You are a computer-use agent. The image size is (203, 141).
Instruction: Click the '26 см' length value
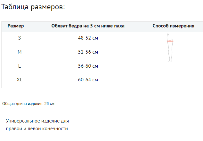[x=49, y=104]
